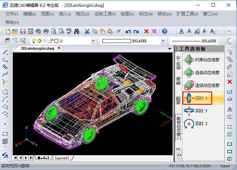The image size is (237, 170).
Task: Click the New drawing icon
Action: click(7, 31)
